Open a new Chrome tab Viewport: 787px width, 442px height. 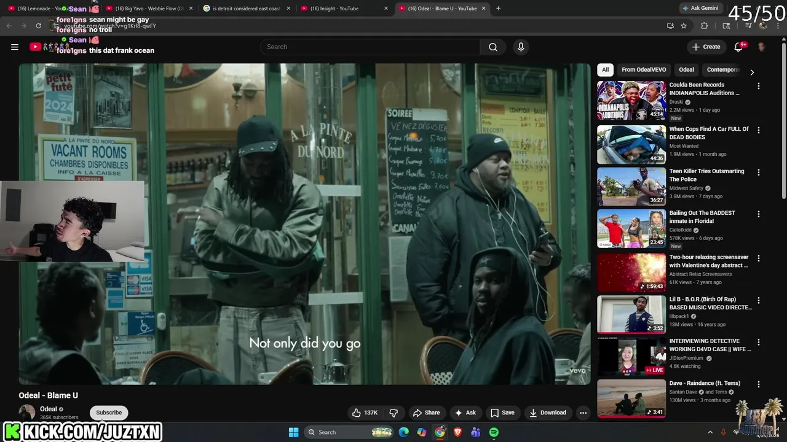pyautogui.click(x=498, y=9)
